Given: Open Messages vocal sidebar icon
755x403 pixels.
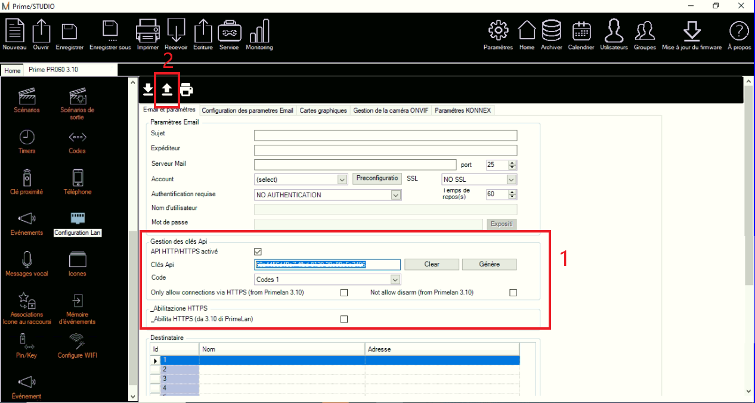Looking at the screenshot, I should click(27, 263).
